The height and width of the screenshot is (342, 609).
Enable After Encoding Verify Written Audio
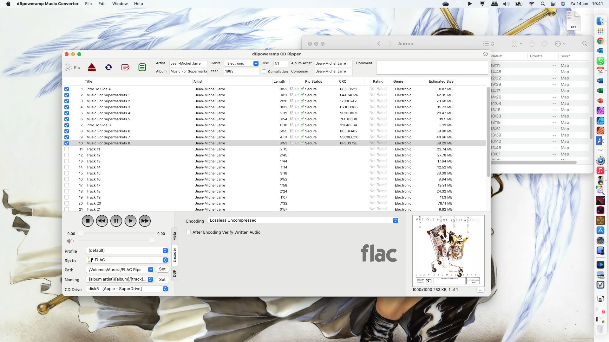point(188,232)
